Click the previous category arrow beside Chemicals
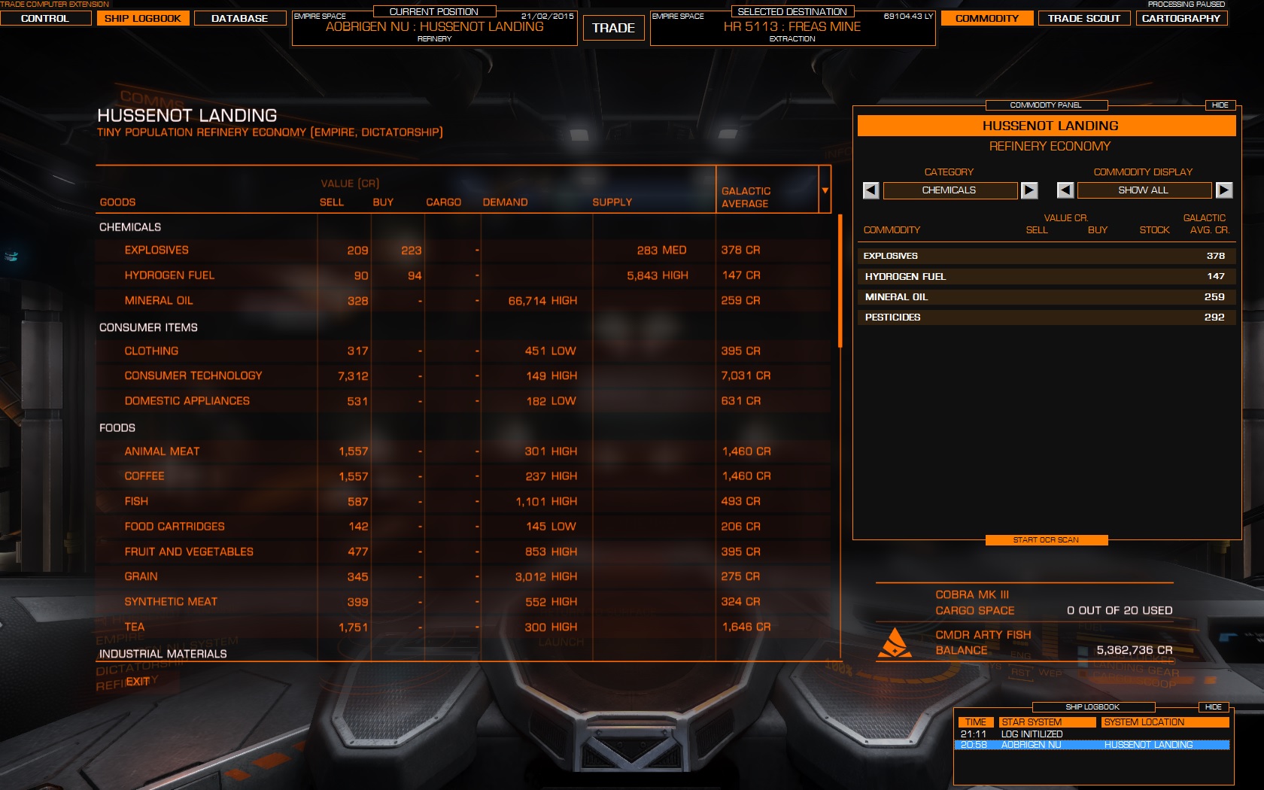The width and height of the screenshot is (1264, 790). (x=871, y=190)
